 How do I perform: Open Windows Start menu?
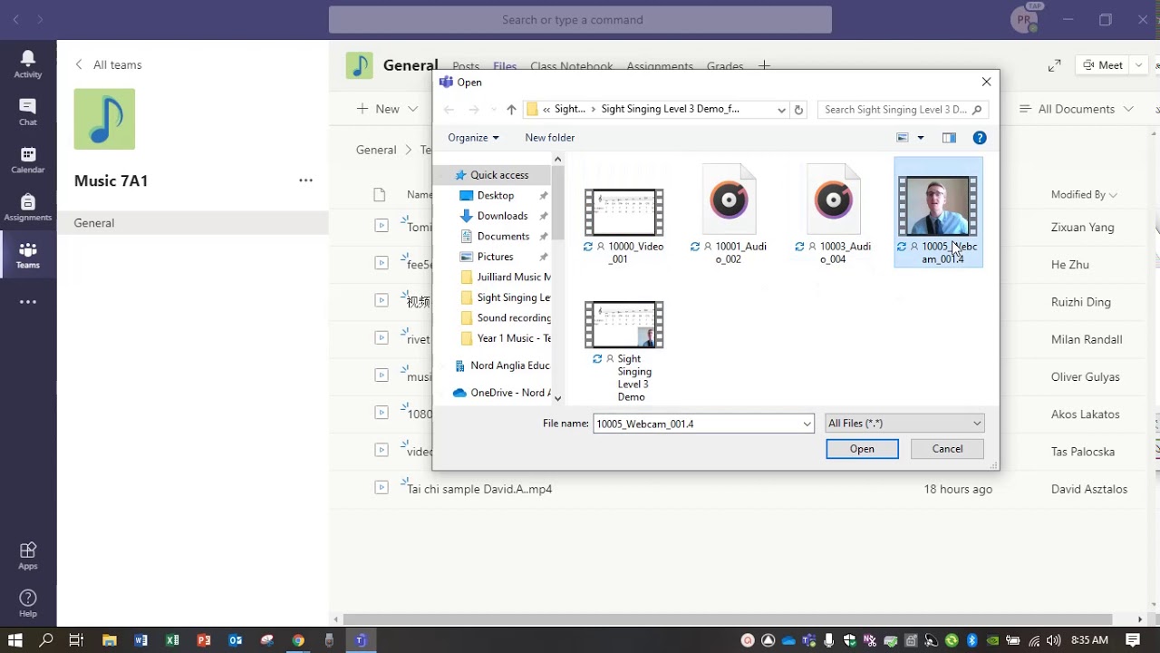click(15, 640)
